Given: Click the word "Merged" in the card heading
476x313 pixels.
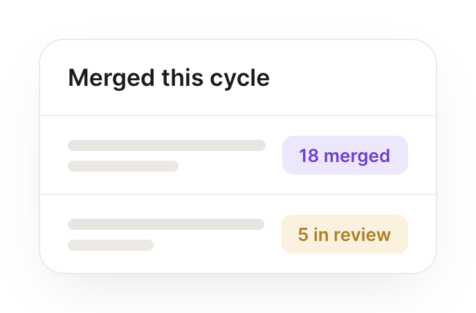Looking at the screenshot, I should (x=111, y=79).
